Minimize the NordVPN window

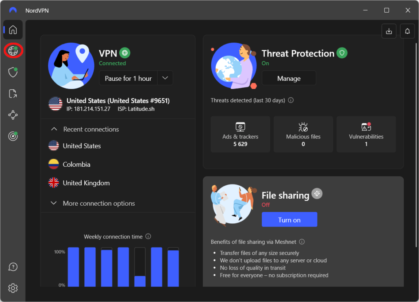[365, 10]
